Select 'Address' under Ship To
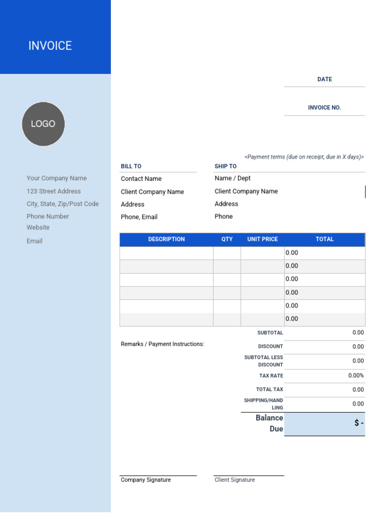Image resolution: width=389 pixels, height=519 pixels. [x=226, y=204]
